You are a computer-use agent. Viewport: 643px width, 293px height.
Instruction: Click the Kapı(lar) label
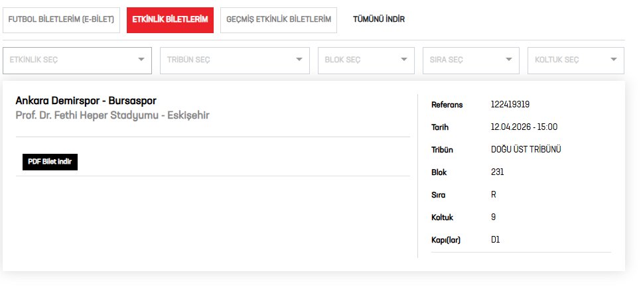click(x=446, y=240)
